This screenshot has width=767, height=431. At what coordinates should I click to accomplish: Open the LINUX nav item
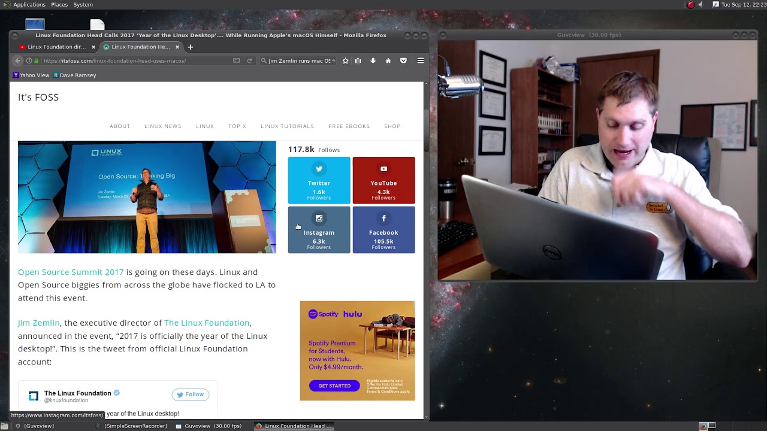(205, 126)
